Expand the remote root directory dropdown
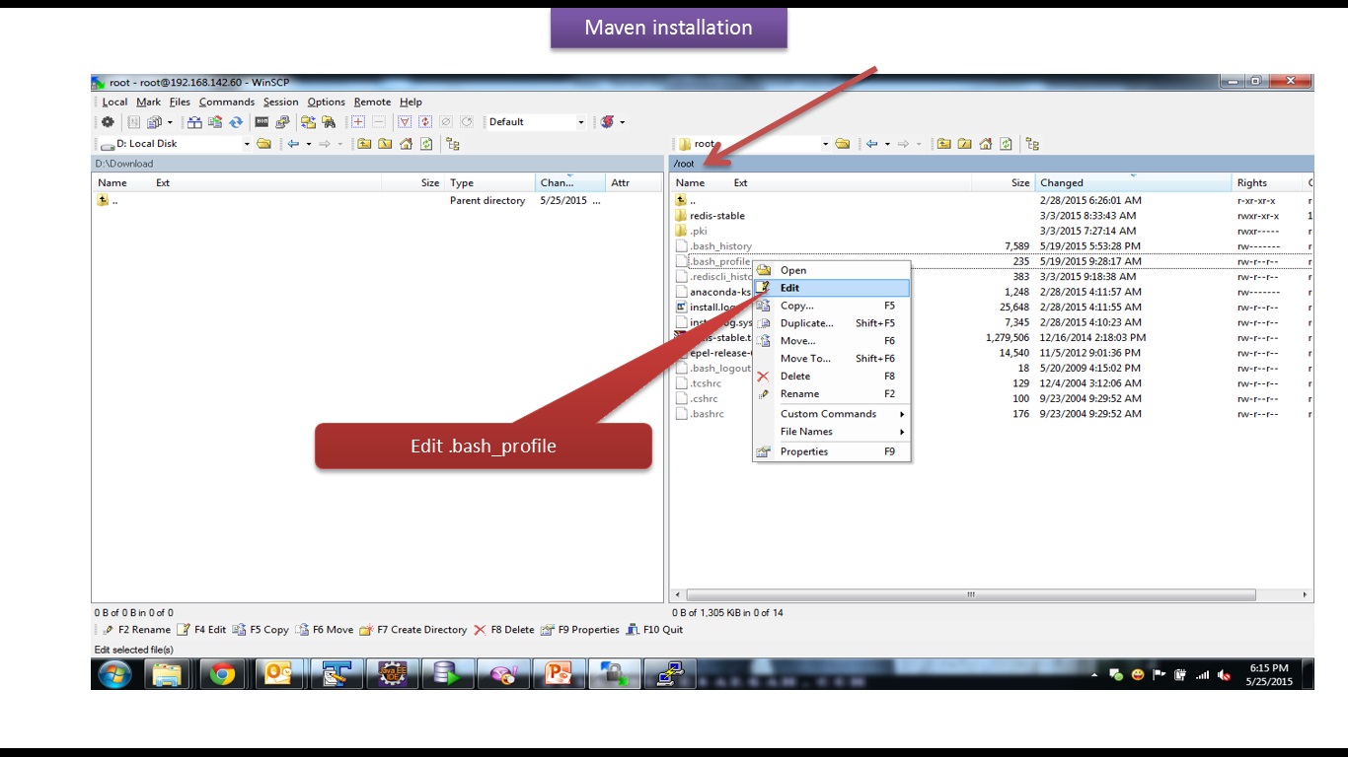The image size is (1348, 757). [826, 144]
